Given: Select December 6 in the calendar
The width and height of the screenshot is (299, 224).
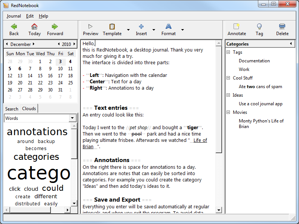Looking at the screenshot, I should tap(20, 69).
